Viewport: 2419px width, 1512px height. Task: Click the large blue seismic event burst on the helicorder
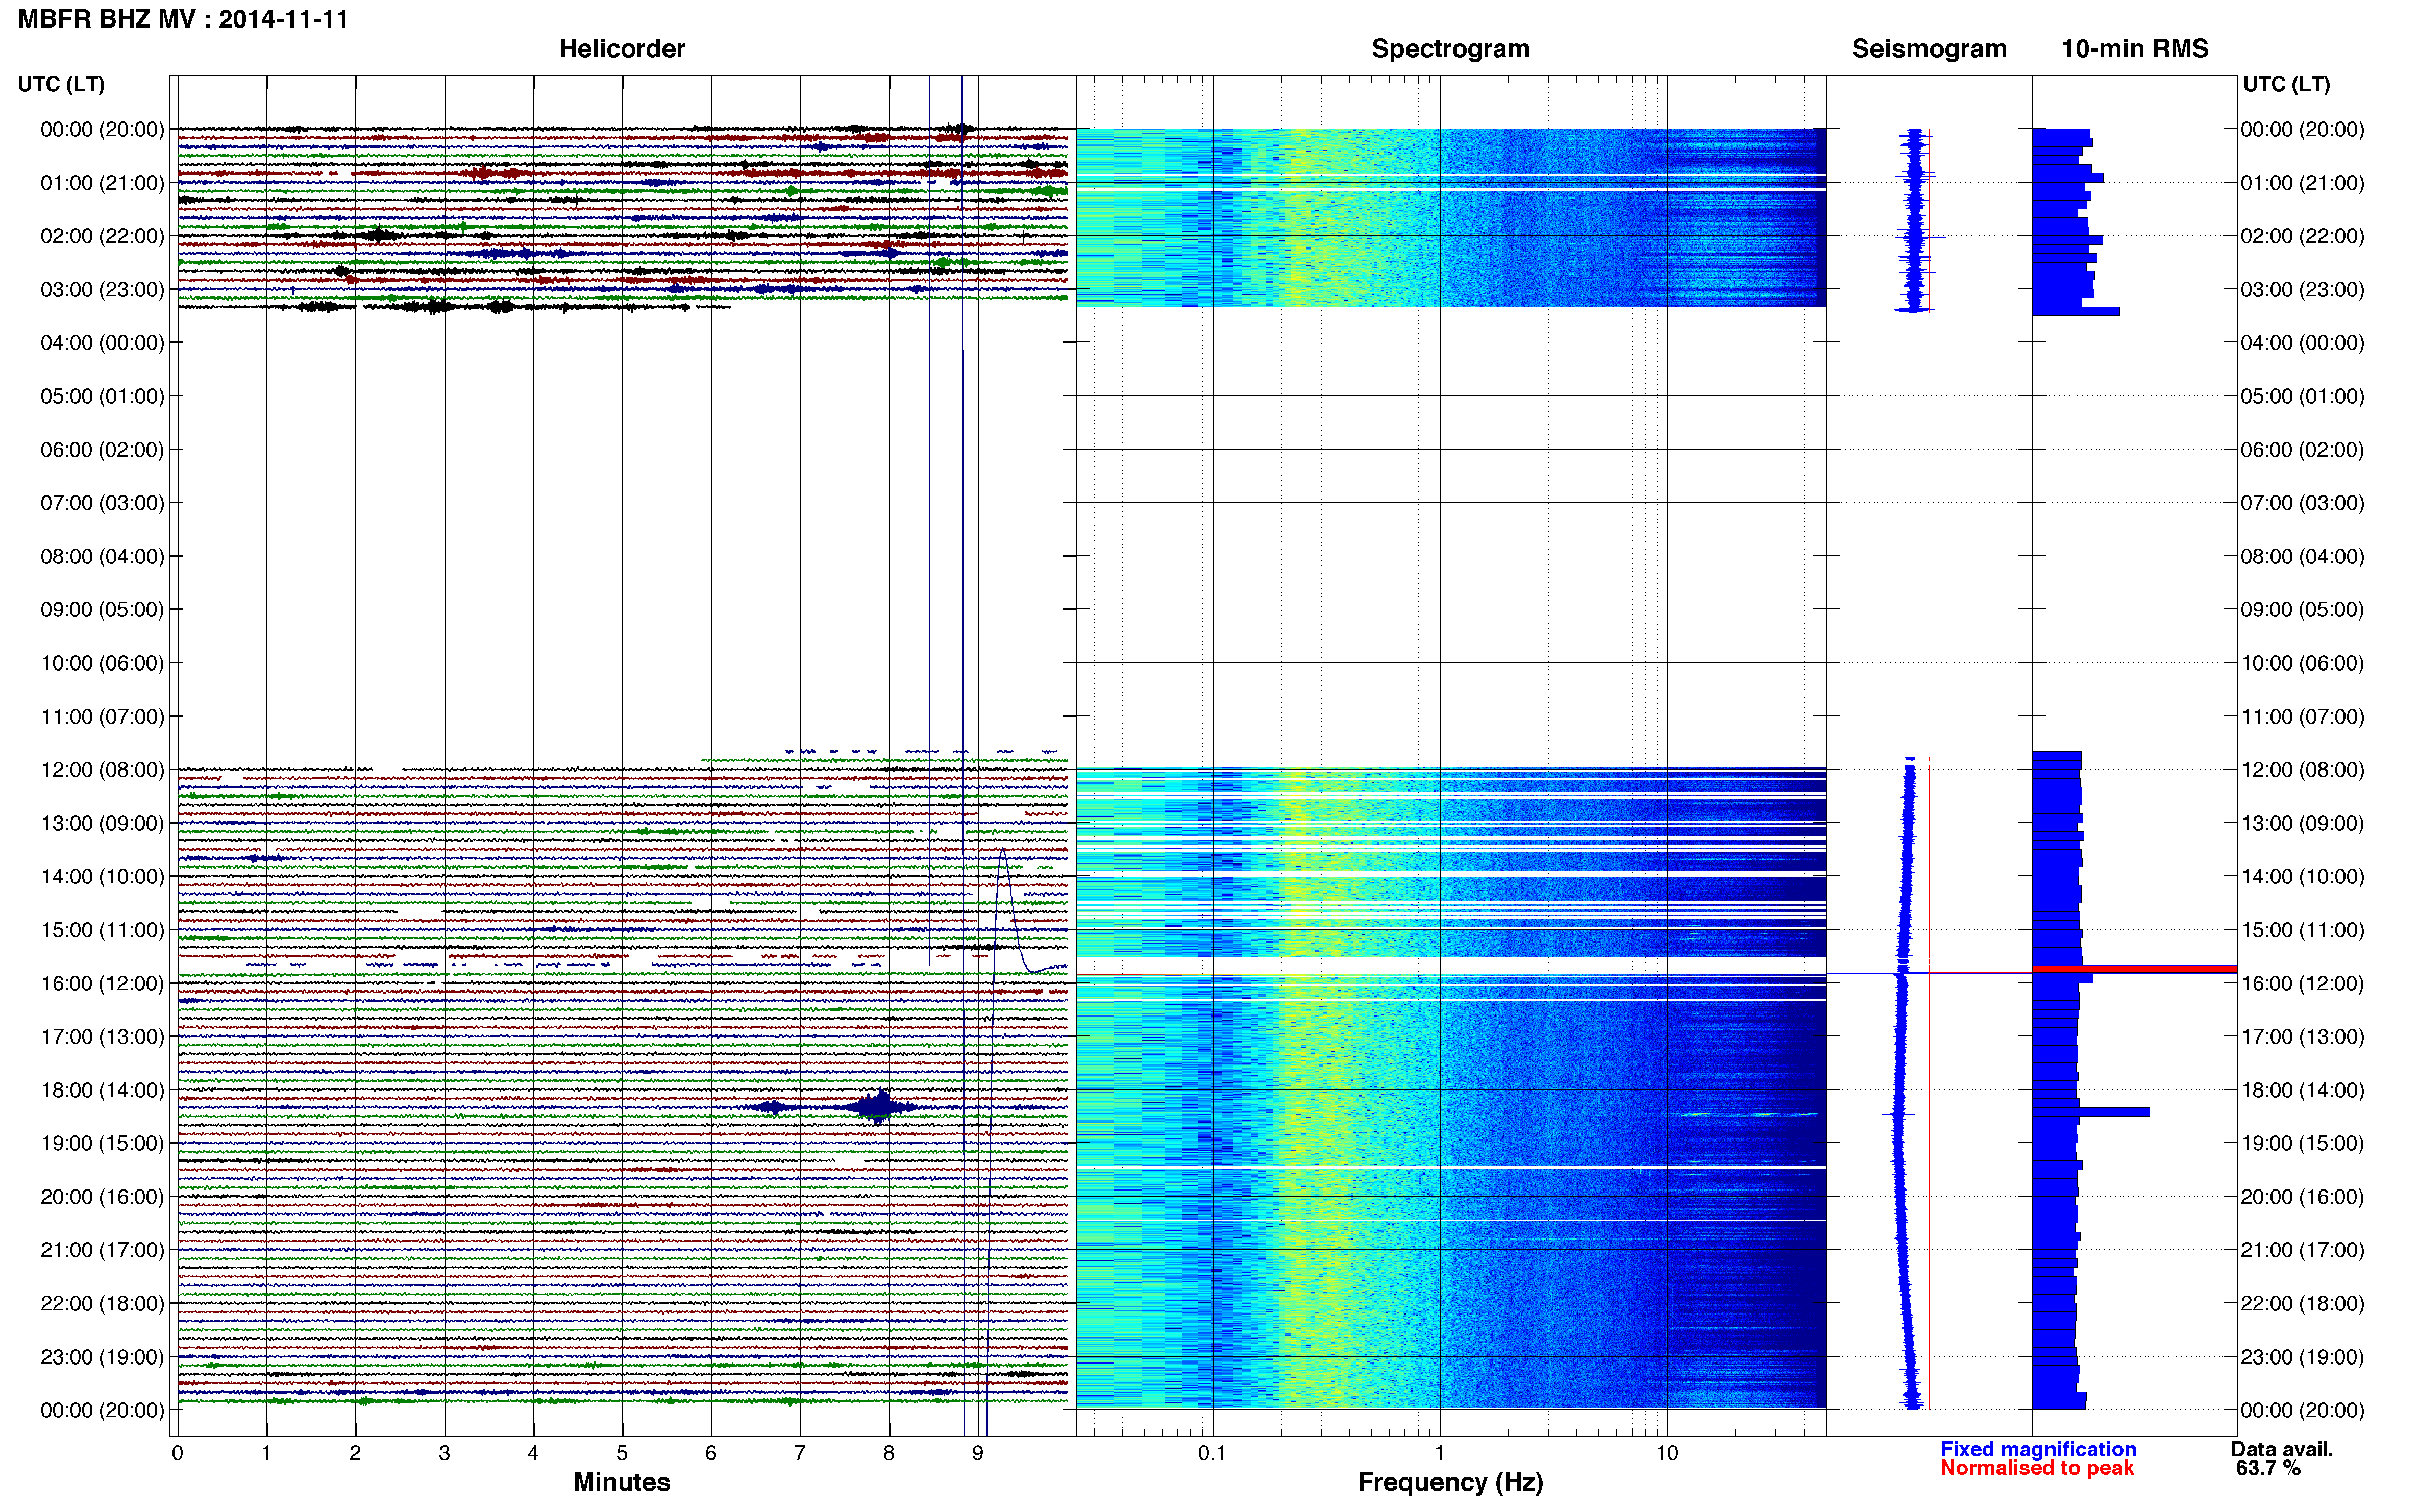tap(877, 1106)
